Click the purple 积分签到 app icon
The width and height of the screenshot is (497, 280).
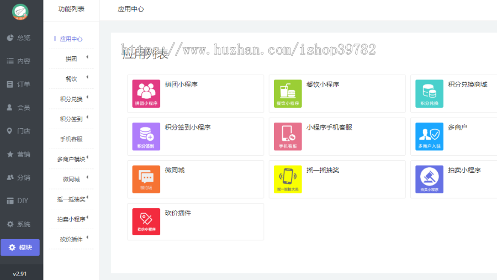click(x=146, y=136)
